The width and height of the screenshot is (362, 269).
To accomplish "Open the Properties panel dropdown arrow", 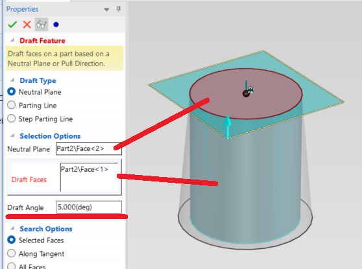I will tap(106, 10).
